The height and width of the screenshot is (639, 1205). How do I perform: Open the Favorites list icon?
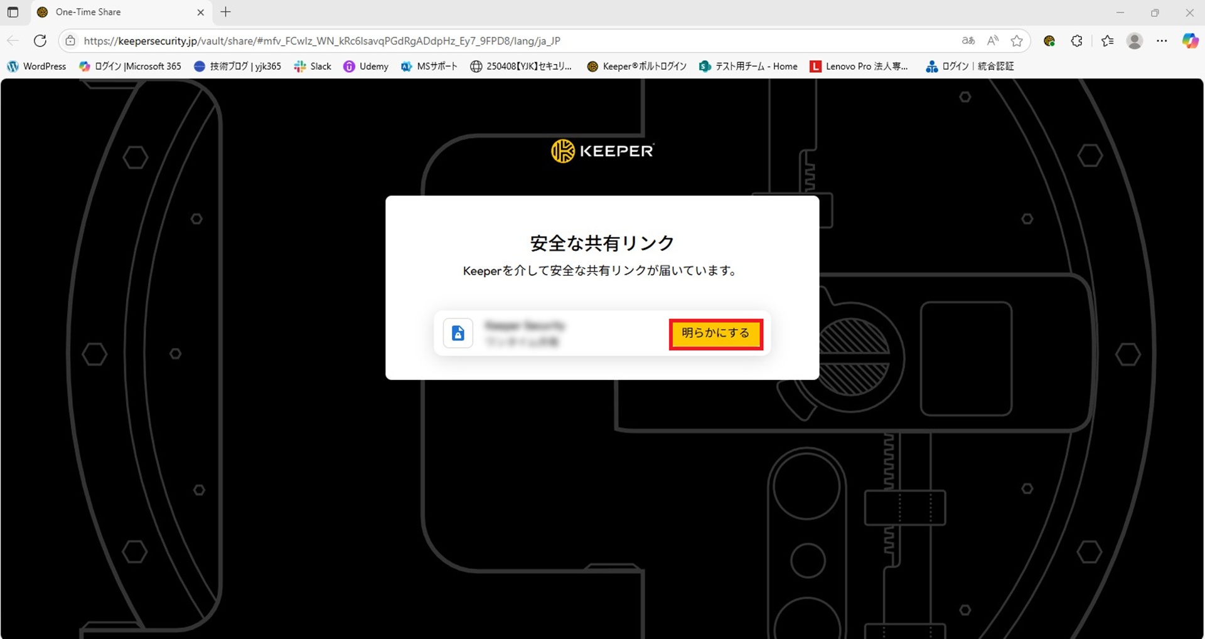[1107, 41]
